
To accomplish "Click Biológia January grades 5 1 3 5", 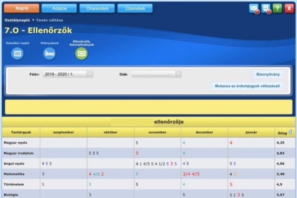I will (236, 195).
